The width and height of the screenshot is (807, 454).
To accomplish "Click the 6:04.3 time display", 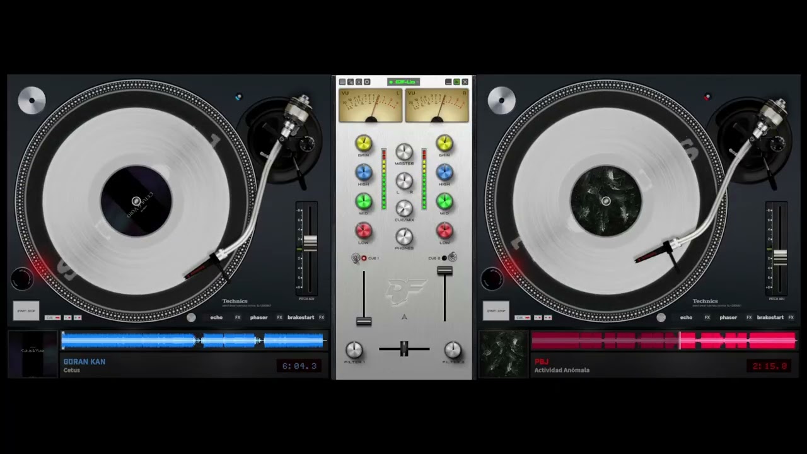I will (x=299, y=366).
